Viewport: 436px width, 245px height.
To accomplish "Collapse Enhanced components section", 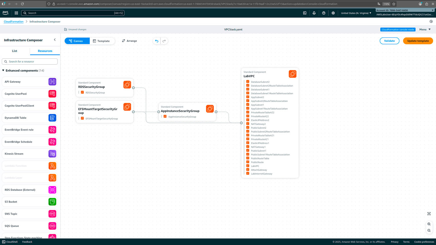I will 3,71.
